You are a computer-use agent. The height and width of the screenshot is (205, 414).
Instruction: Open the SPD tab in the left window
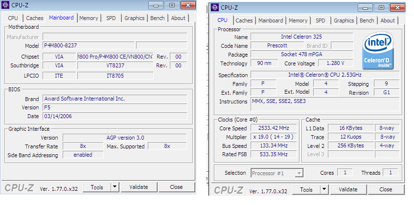pos(111,18)
